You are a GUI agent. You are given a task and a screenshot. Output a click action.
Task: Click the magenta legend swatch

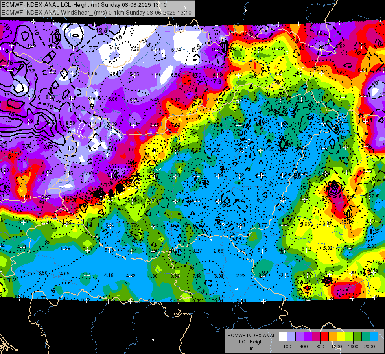[x=316, y=337]
